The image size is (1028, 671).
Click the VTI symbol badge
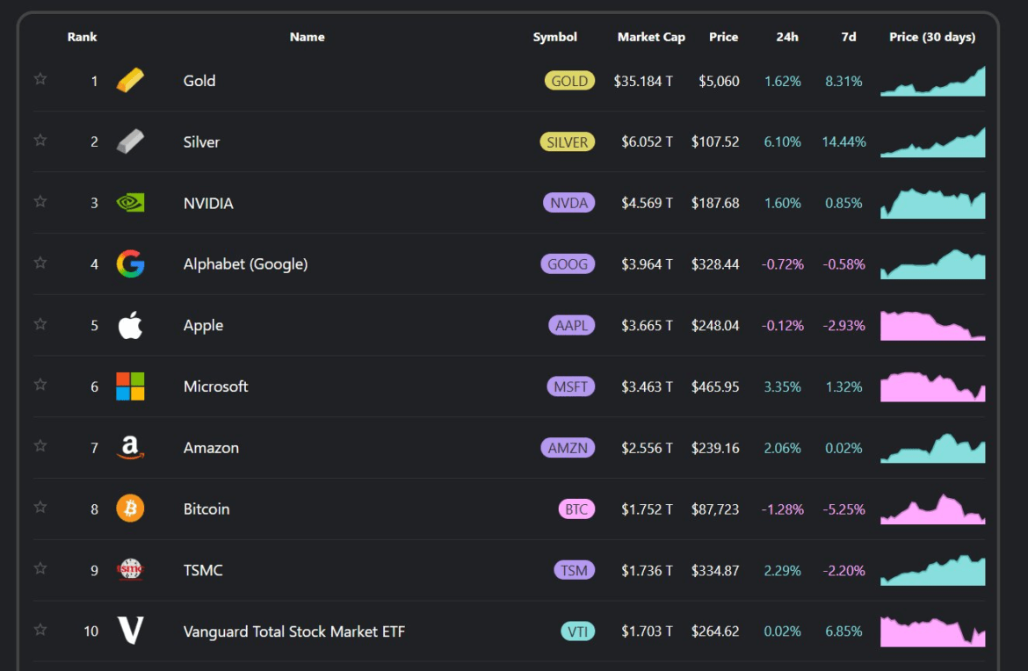577,631
